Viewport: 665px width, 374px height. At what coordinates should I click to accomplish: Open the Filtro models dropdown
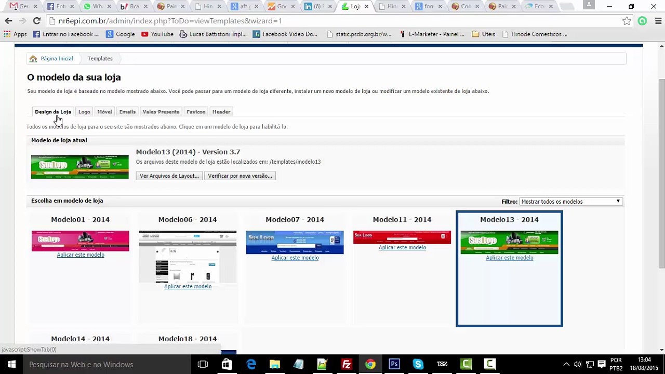click(570, 202)
